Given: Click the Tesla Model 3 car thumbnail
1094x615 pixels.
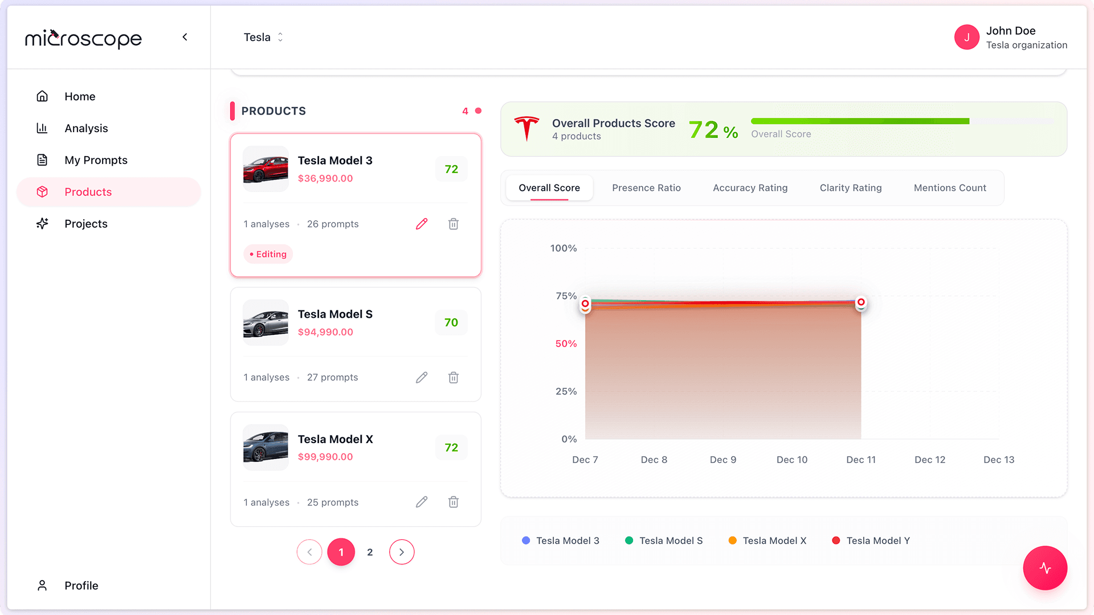Looking at the screenshot, I should [x=265, y=169].
